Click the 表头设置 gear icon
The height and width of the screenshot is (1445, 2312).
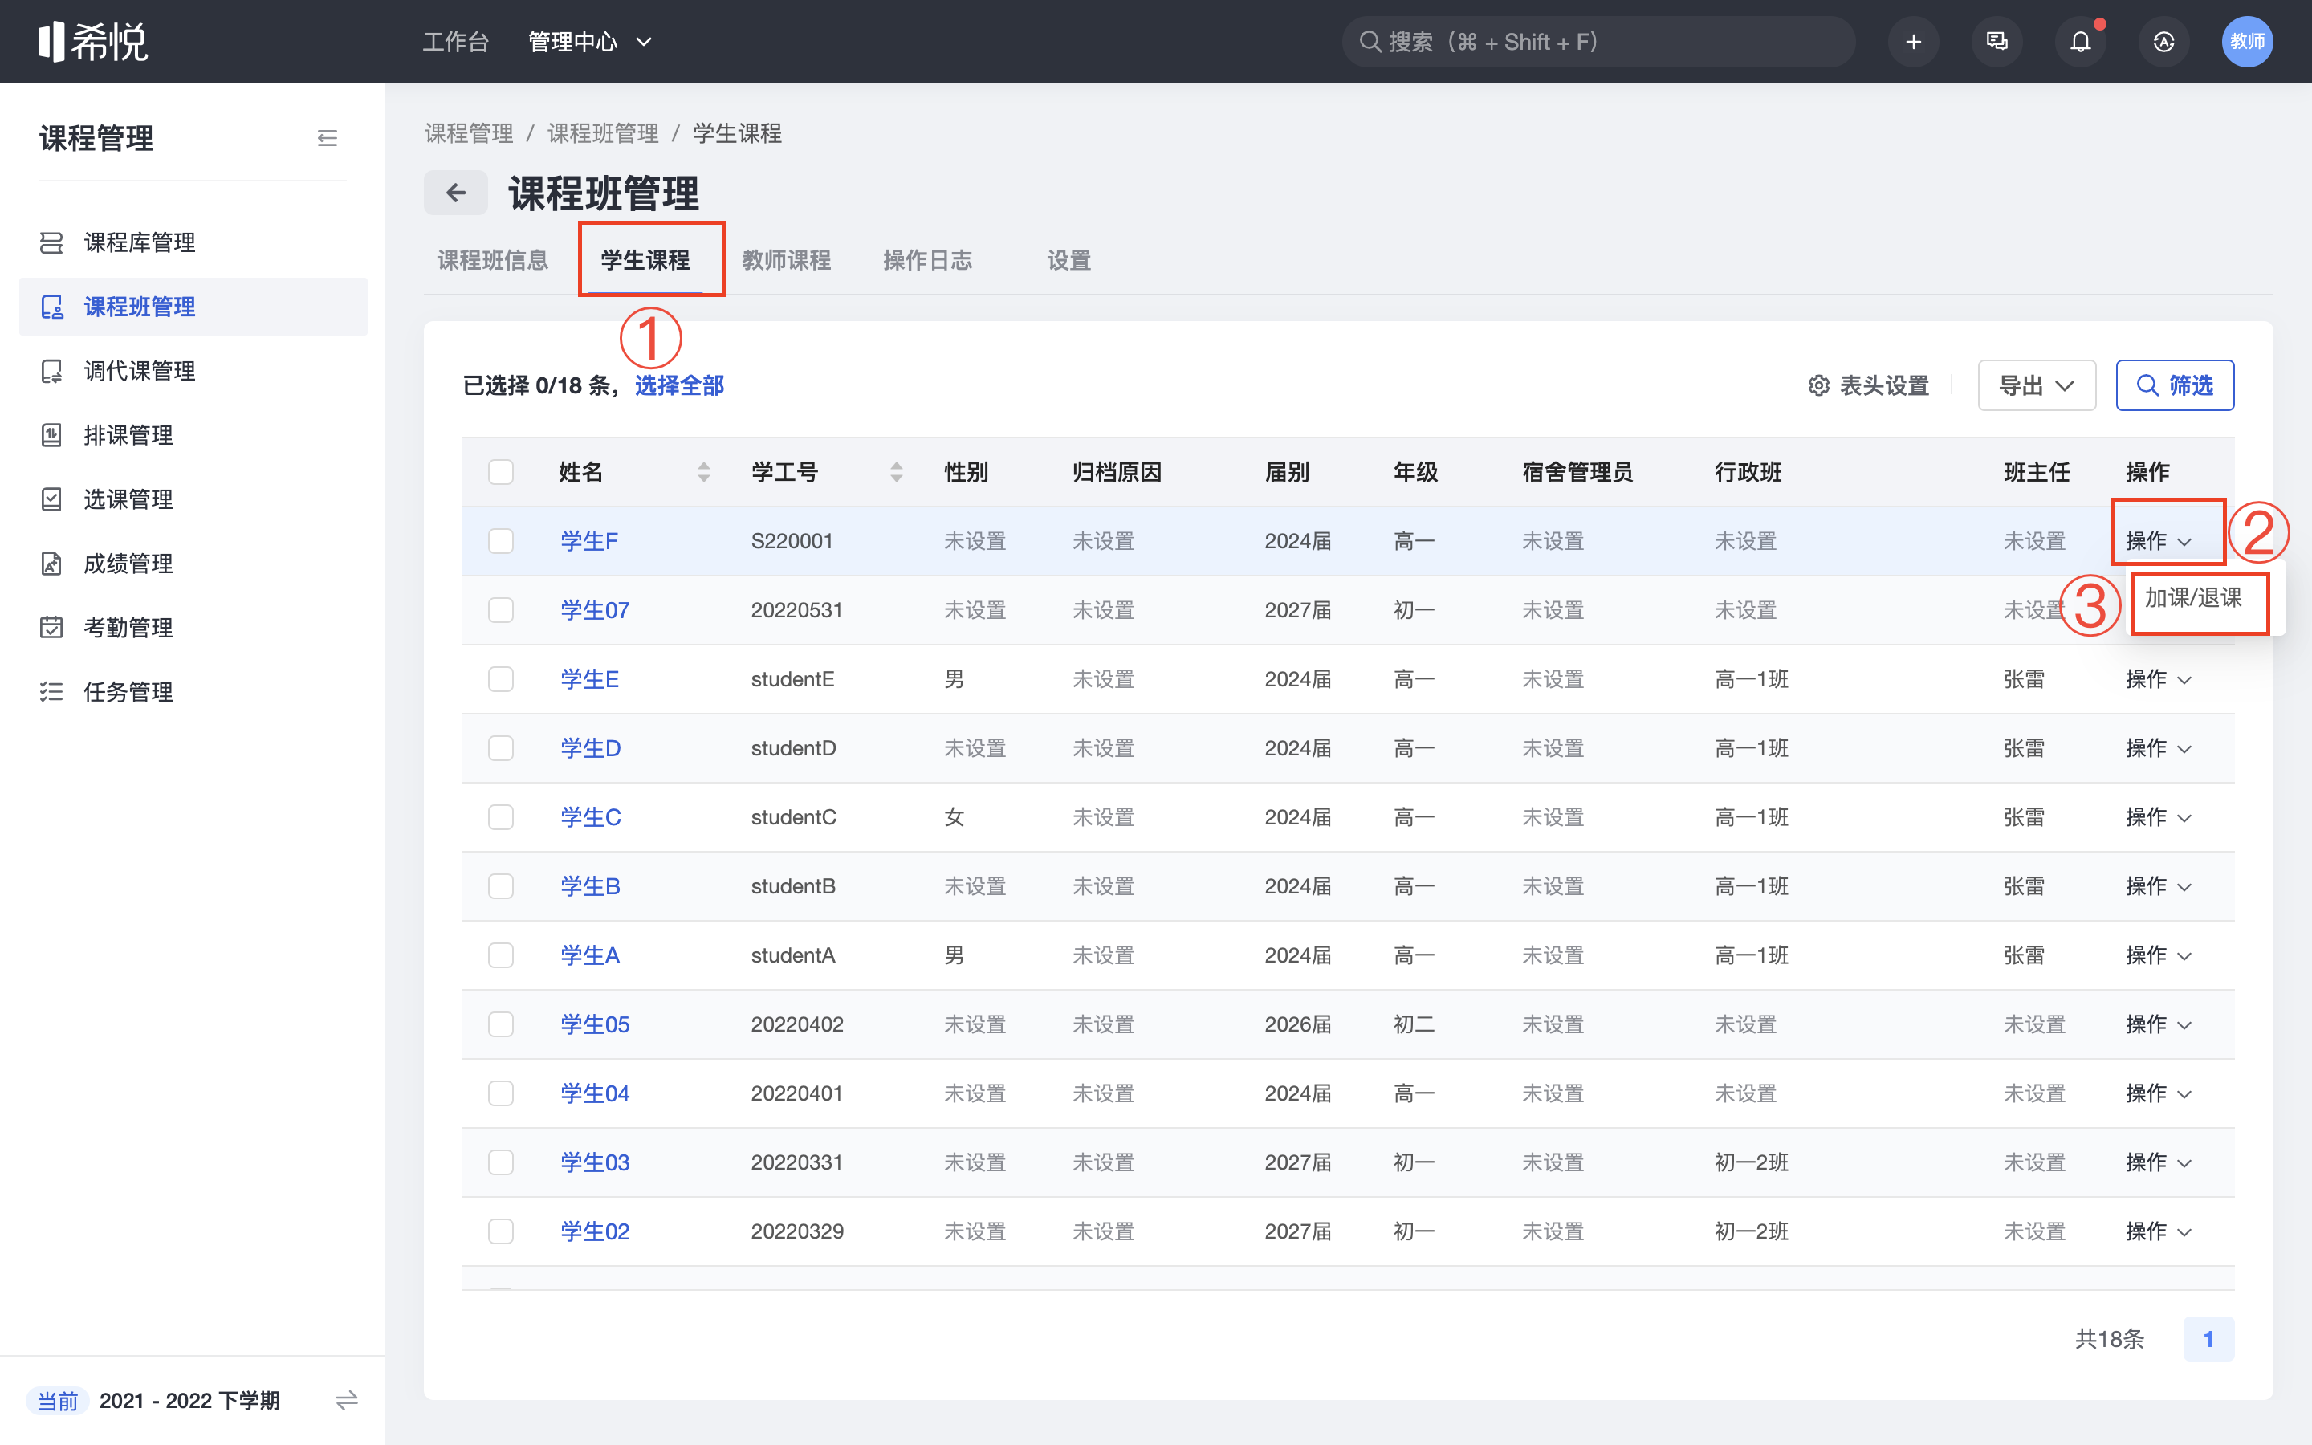coord(1818,385)
